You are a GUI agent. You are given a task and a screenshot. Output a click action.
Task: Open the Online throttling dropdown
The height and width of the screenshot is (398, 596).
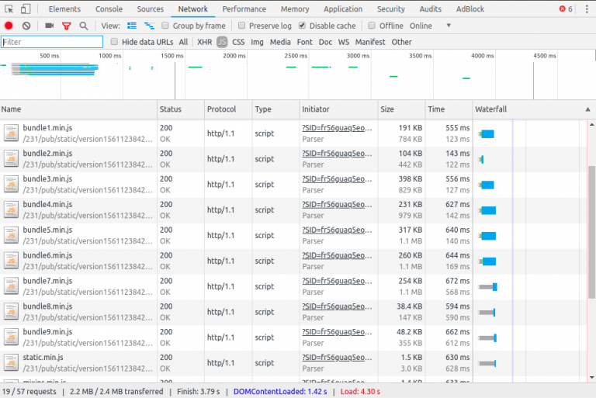[429, 26]
